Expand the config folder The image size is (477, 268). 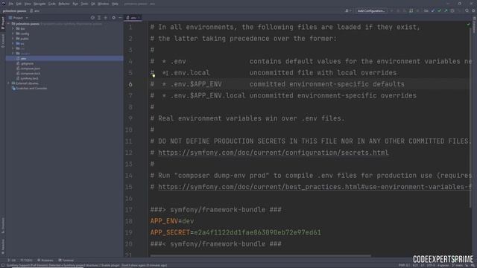[13, 33]
